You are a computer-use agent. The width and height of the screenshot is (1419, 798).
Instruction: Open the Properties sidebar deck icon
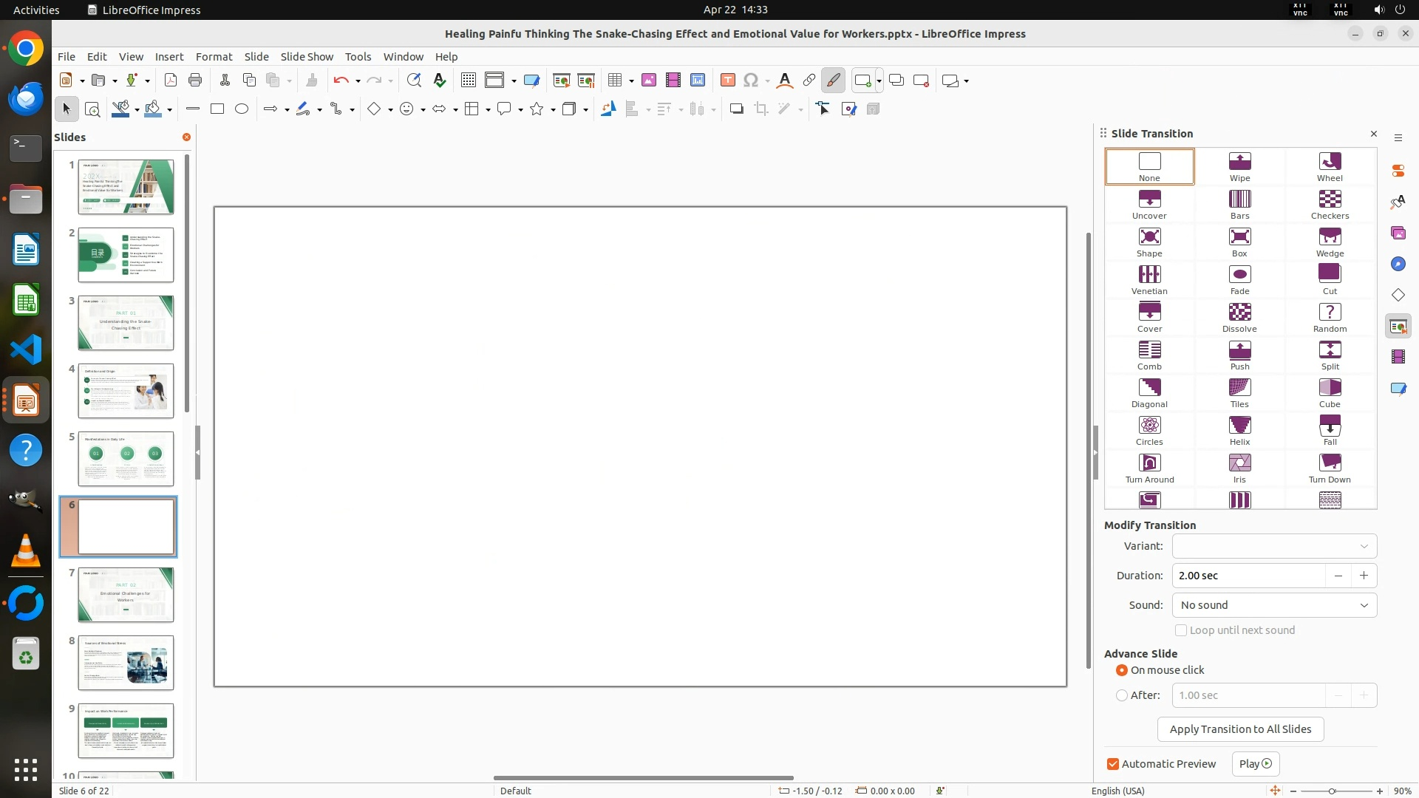(x=1398, y=171)
